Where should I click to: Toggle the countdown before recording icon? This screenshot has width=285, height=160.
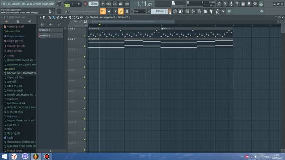[x=115, y=4]
